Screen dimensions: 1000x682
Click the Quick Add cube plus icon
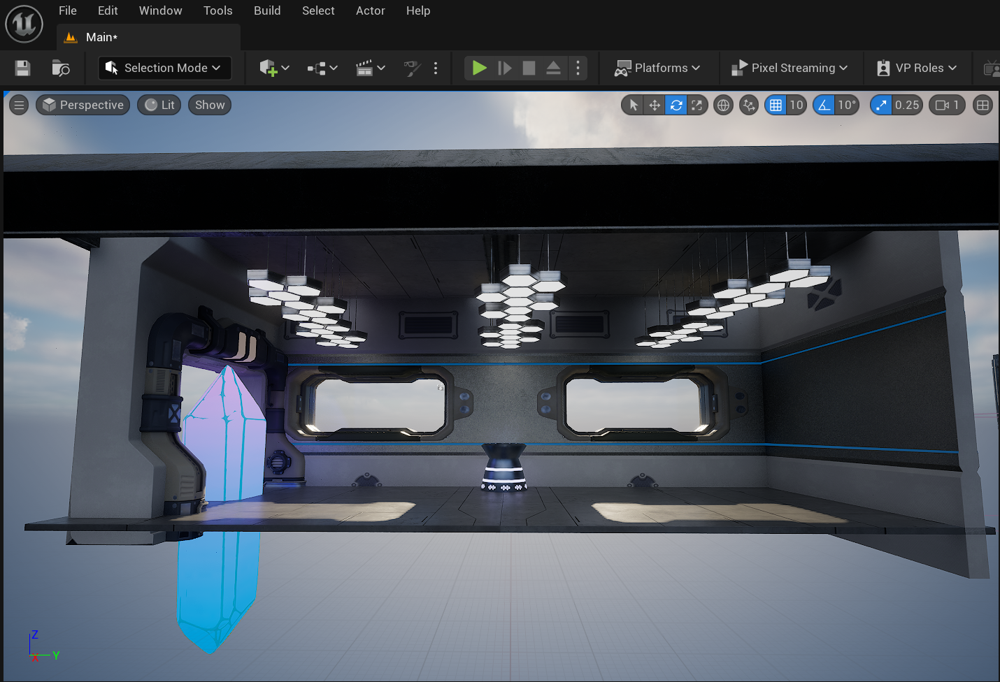269,68
